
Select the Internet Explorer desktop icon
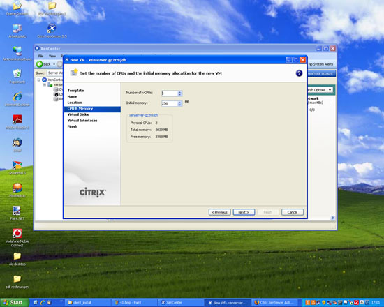(17, 99)
